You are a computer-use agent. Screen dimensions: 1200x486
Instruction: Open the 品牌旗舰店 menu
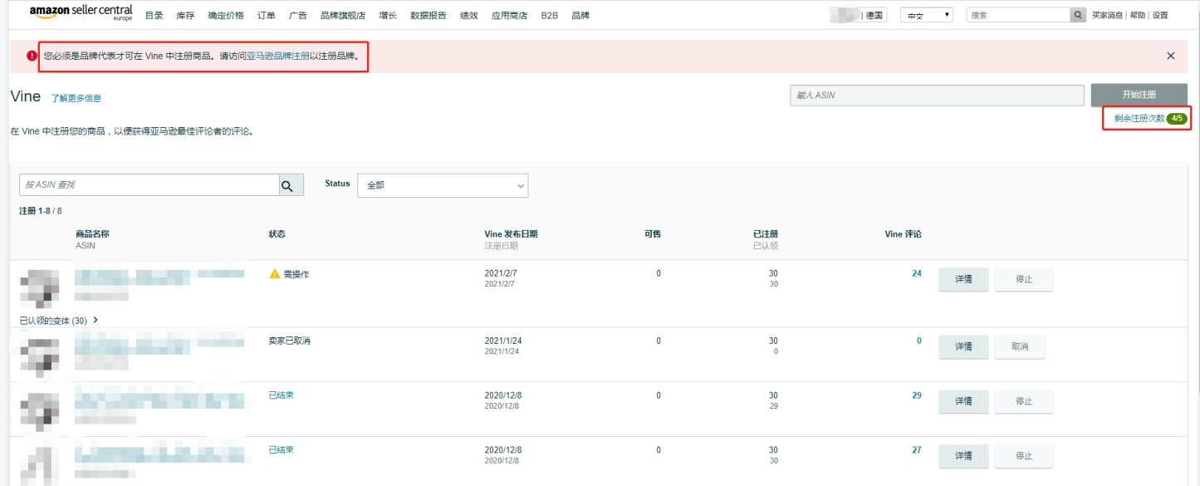click(343, 15)
